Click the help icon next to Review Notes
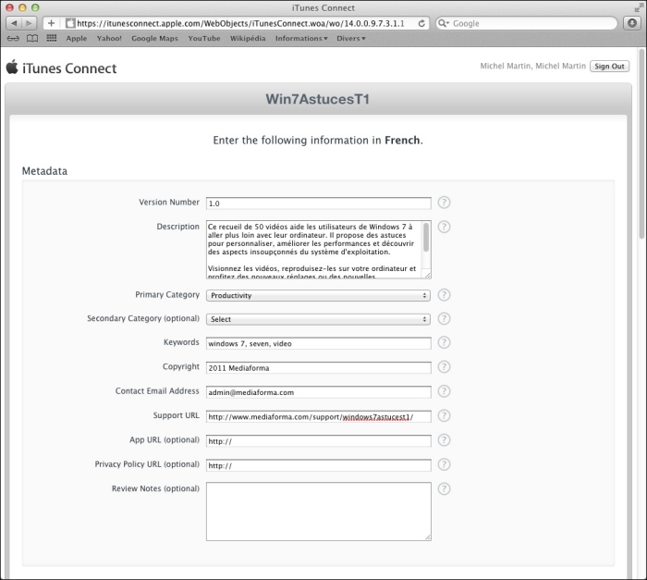The width and height of the screenshot is (647, 580). (444, 488)
